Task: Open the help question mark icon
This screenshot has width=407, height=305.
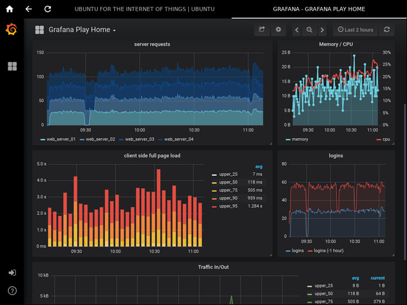Action: [x=12, y=291]
